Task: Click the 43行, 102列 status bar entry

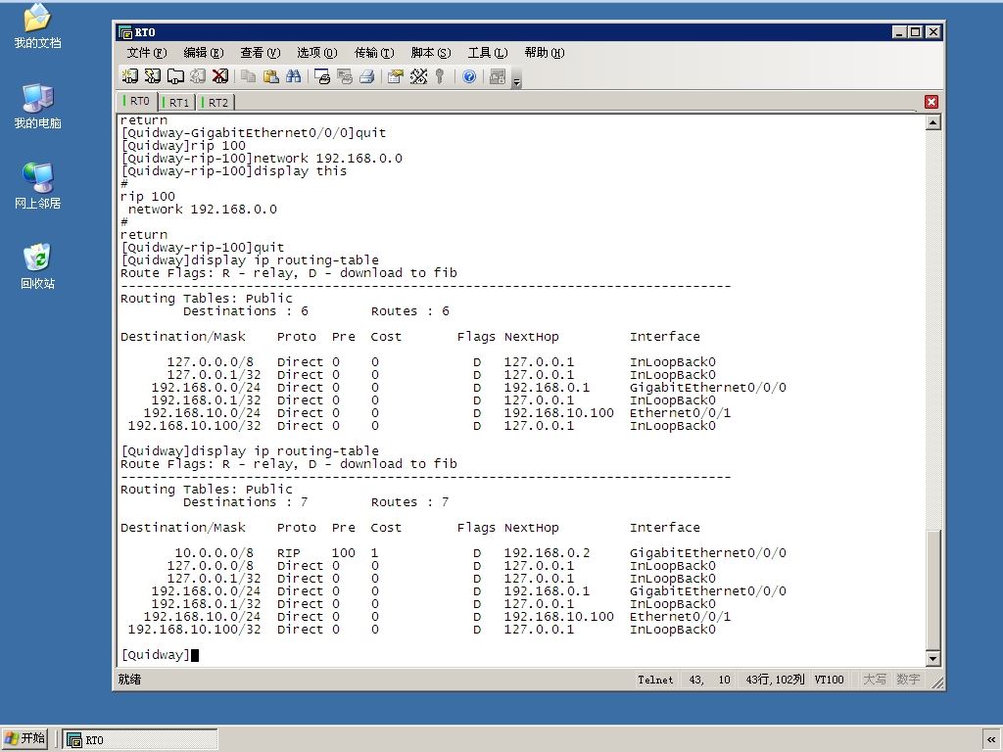Action: tap(775, 680)
